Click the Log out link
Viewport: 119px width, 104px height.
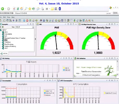108,13
